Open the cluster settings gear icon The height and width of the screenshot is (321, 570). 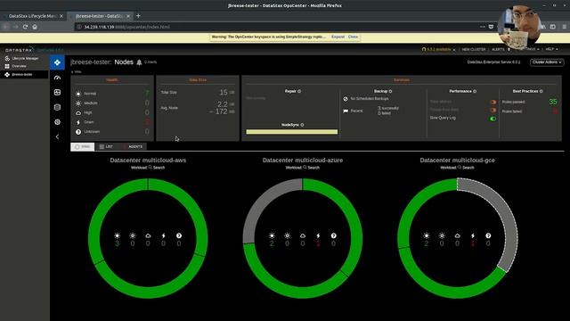click(57, 122)
